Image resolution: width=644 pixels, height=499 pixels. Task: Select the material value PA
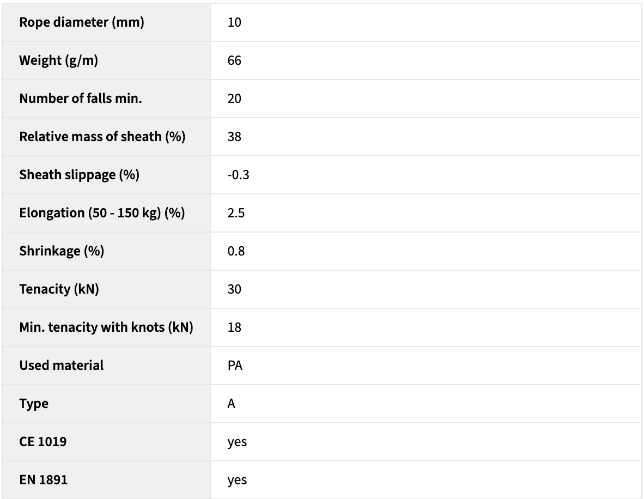pyautogui.click(x=235, y=366)
